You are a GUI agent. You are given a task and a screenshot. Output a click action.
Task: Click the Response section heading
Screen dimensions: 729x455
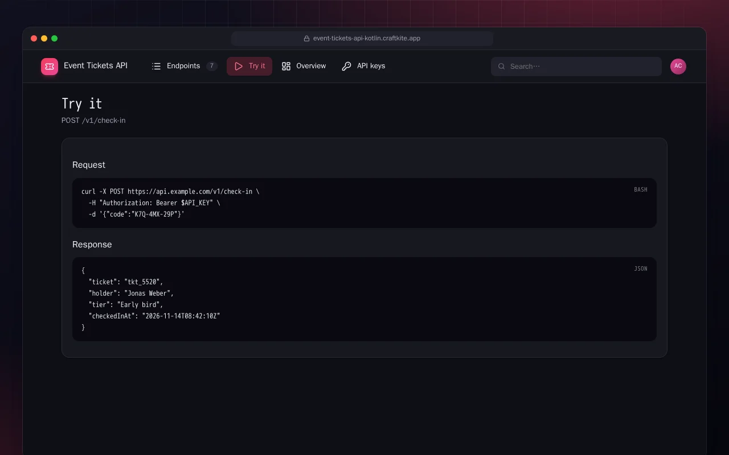pyautogui.click(x=92, y=245)
